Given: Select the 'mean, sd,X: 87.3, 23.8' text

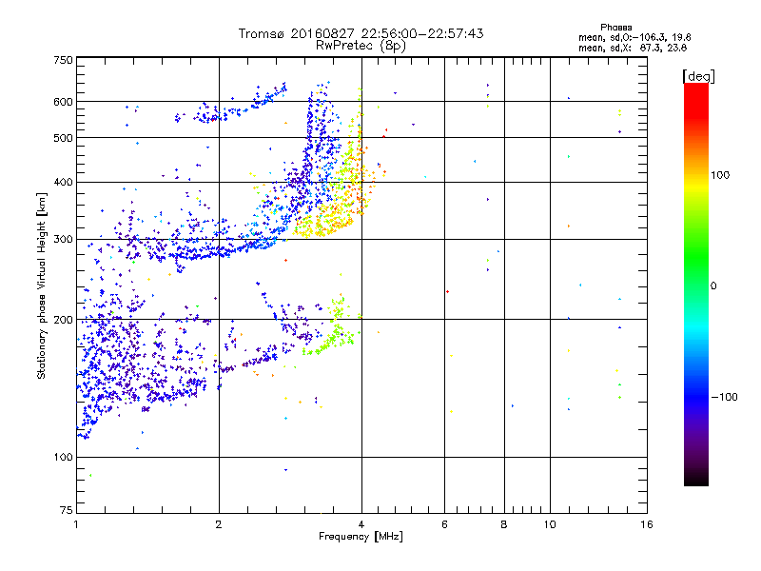Looking at the screenshot, I should (x=633, y=48).
